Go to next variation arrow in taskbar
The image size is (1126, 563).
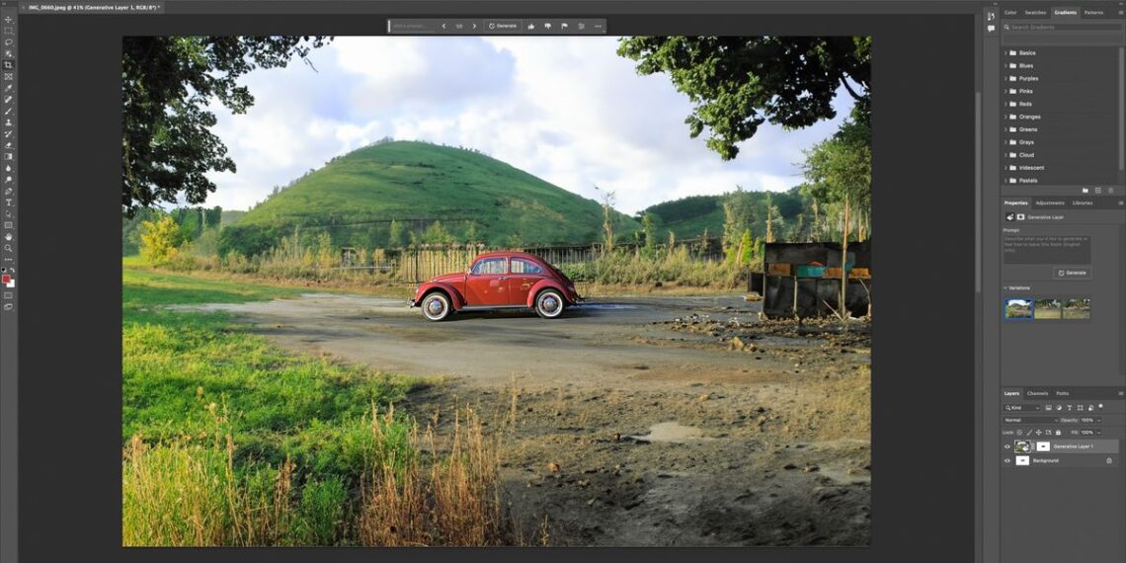(x=474, y=26)
